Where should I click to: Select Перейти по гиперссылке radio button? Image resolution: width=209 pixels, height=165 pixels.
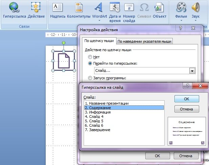90,63
